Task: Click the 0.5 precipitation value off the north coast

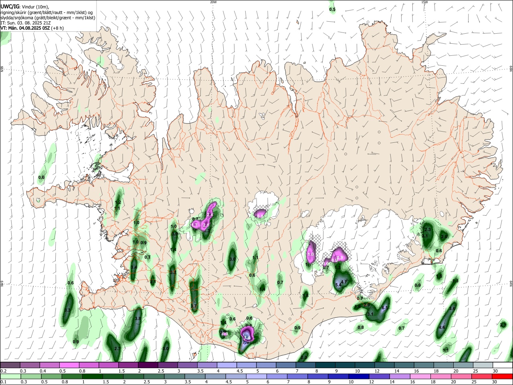Action: pyautogui.click(x=332, y=9)
